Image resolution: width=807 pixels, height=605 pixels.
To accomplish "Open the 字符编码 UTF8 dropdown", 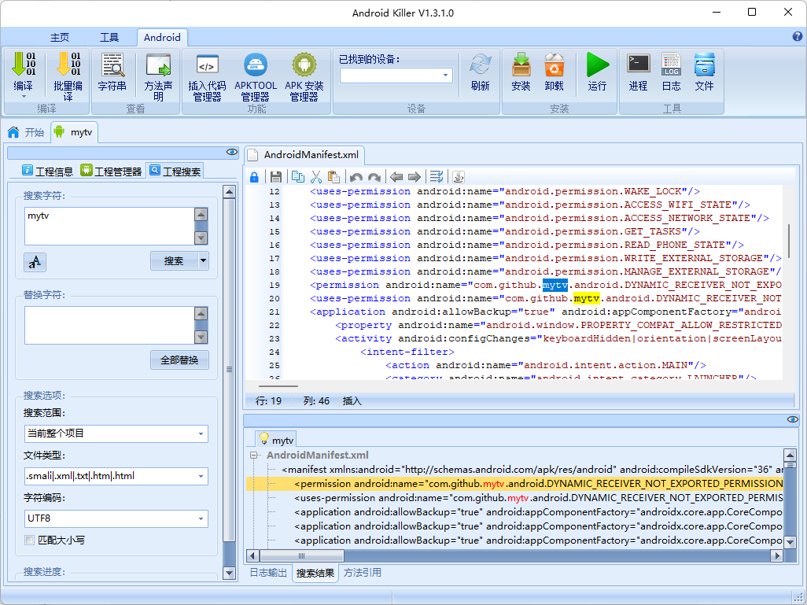I will 201,518.
